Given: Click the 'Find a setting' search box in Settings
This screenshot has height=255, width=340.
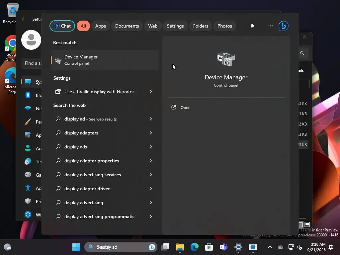Looking at the screenshot, I should coord(32,63).
